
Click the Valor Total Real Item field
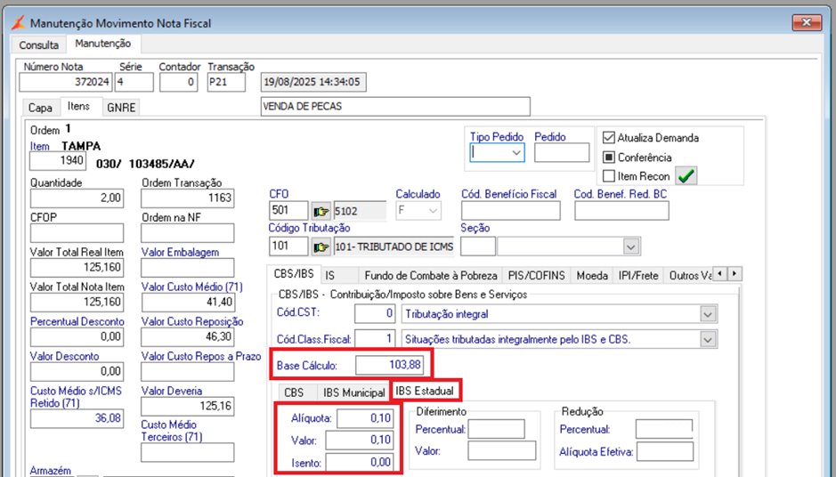click(x=77, y=268)
